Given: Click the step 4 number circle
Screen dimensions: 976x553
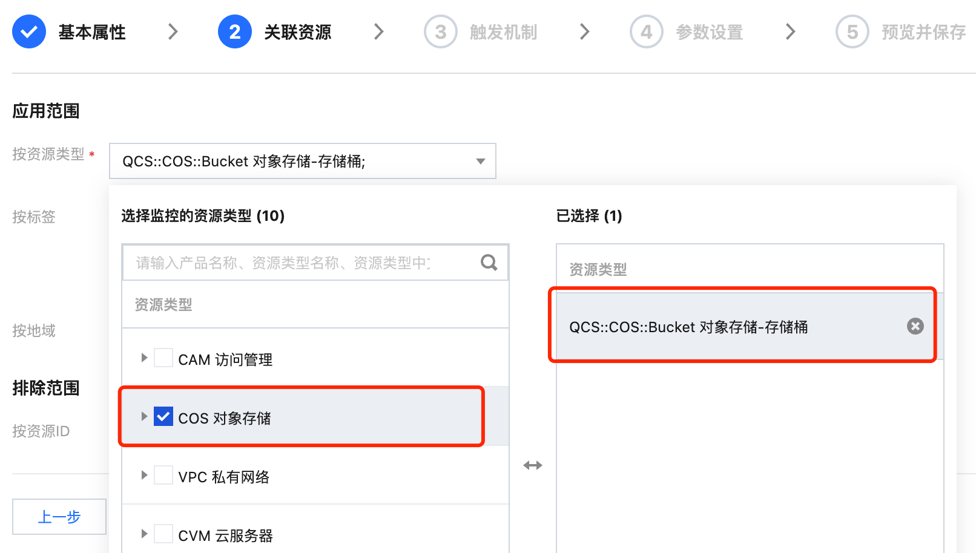Looking at the screenshot, I should [x=647, y=32].
